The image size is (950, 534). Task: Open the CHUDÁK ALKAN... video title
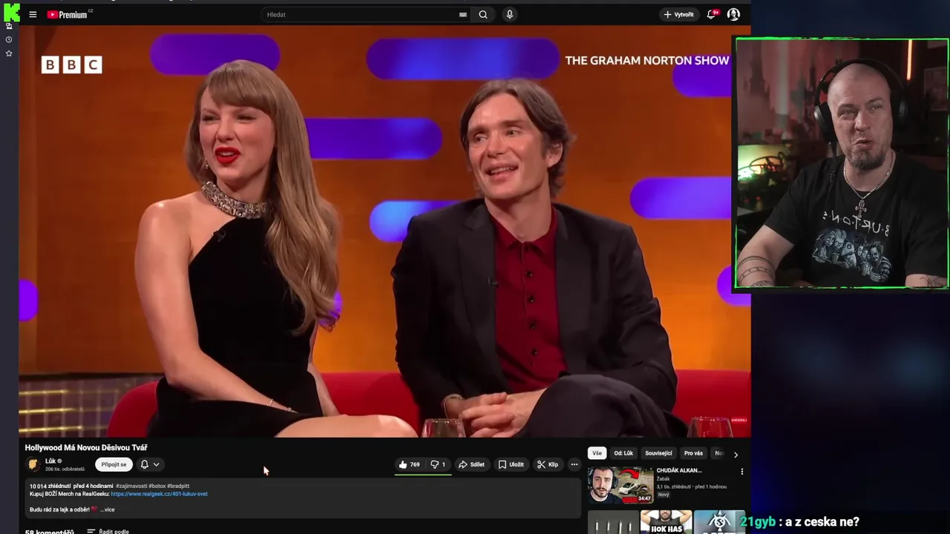(x=678, y=470)
